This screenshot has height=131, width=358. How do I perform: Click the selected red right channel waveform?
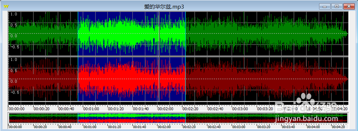click(132, 79)
